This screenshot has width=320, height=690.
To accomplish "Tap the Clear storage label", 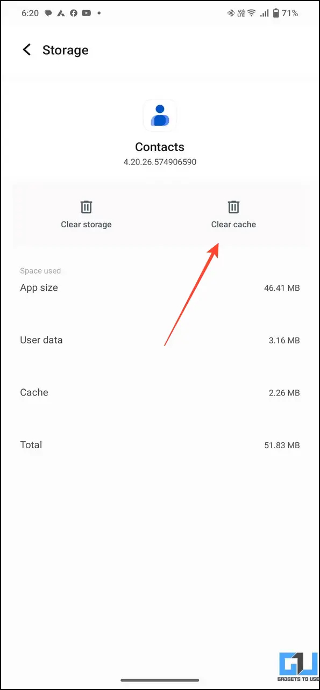I will click(x=86, y=225).
